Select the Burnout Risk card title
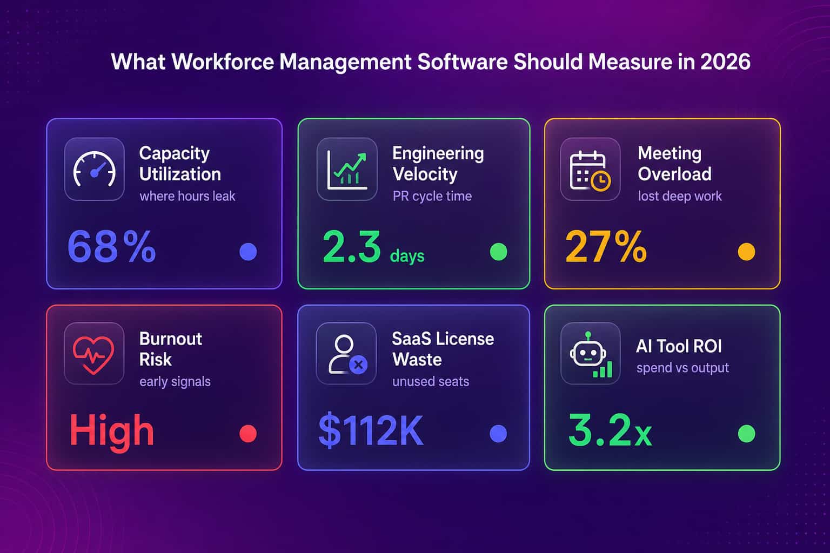This screenshot has height=553, width=830. 171,349
